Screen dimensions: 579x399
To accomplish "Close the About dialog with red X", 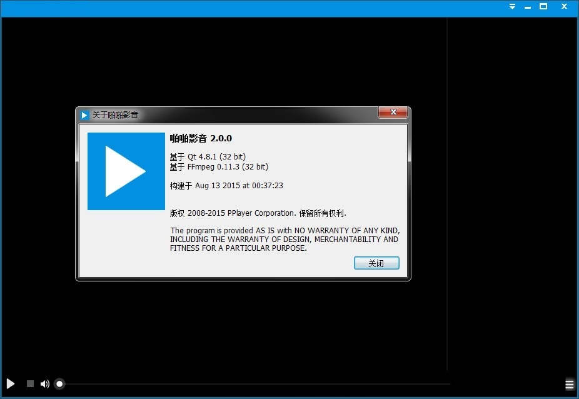I will point(393,113).
